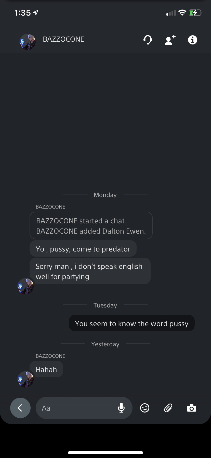Image resolution: width=211 pixels, height=458 pixels.
Task: Start a voice chat via headset icon
Action: (x=148, y=40)
